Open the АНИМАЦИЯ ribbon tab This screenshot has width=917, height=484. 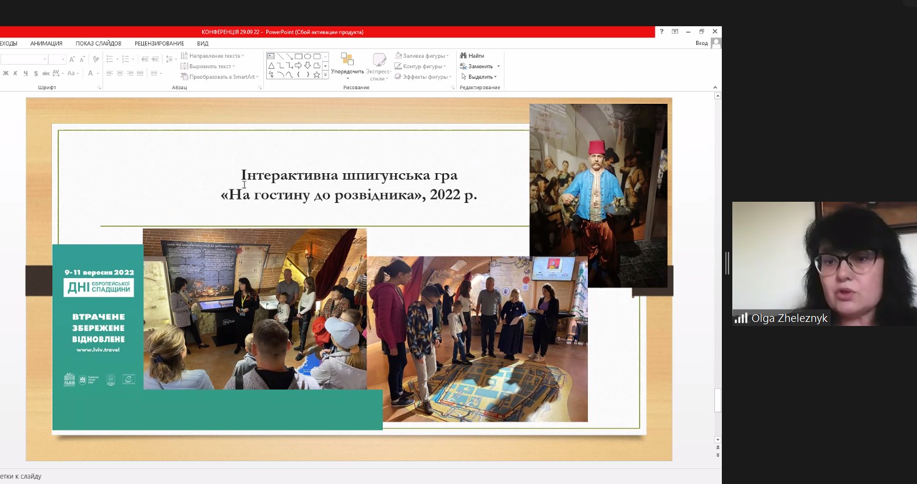(x=46, y=44)
